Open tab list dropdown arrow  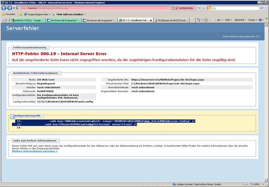click(8, 20)
